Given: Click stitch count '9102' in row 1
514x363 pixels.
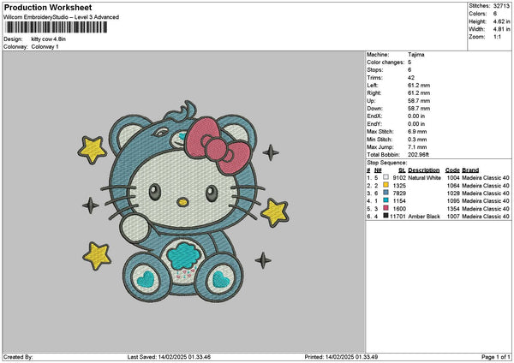Looking at the screenshot, I should [399, 178].
